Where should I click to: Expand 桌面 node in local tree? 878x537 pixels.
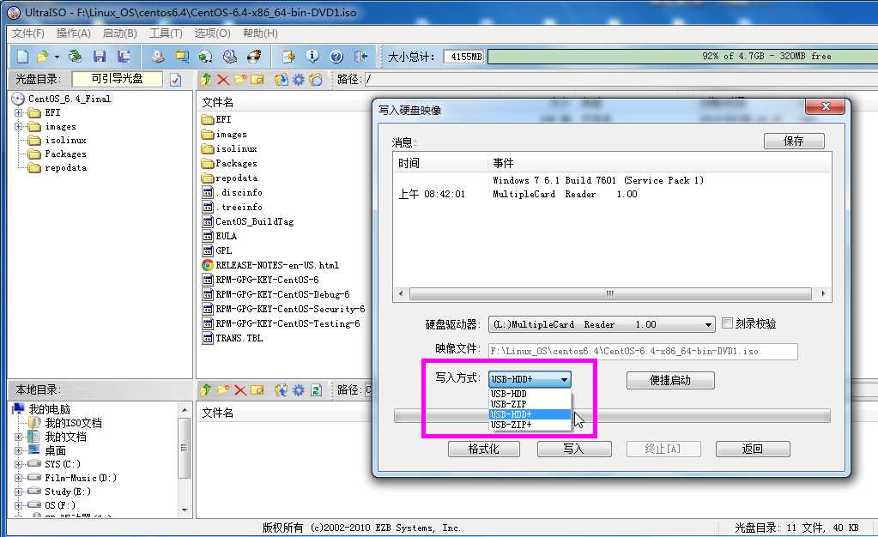(19, 450)
